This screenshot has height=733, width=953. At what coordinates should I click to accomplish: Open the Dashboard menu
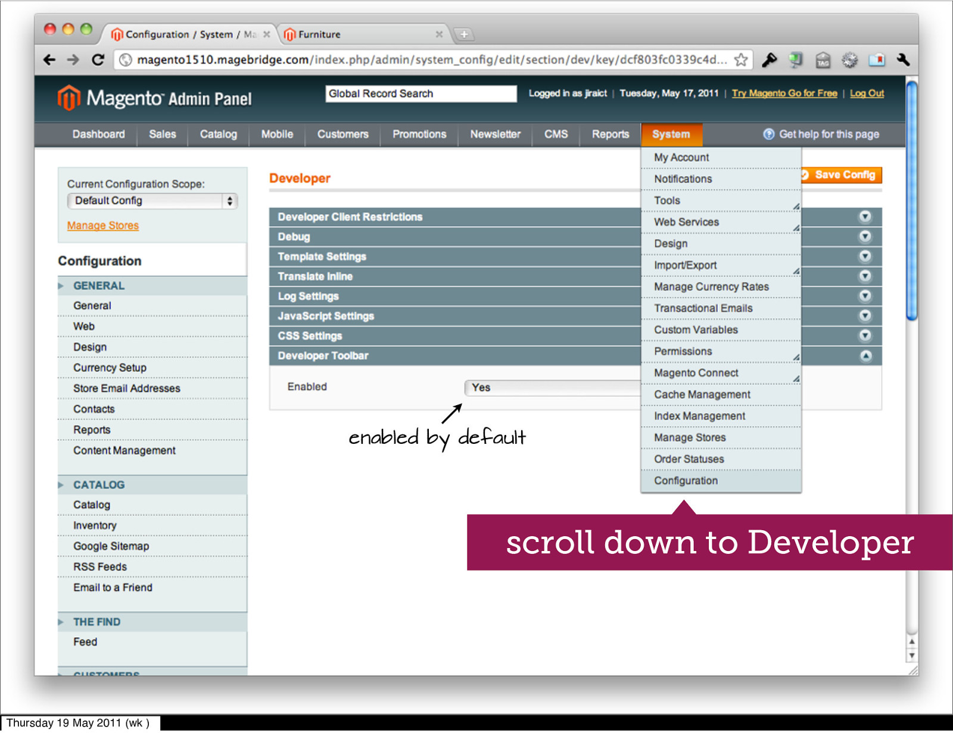click(99, 134)
